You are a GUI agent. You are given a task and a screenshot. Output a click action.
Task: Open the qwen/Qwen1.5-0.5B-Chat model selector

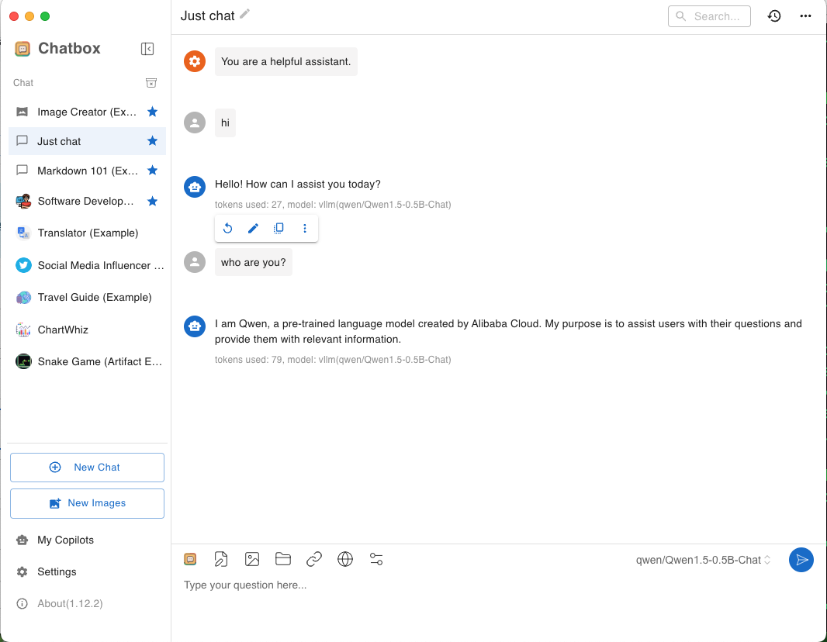coord(702,559)
